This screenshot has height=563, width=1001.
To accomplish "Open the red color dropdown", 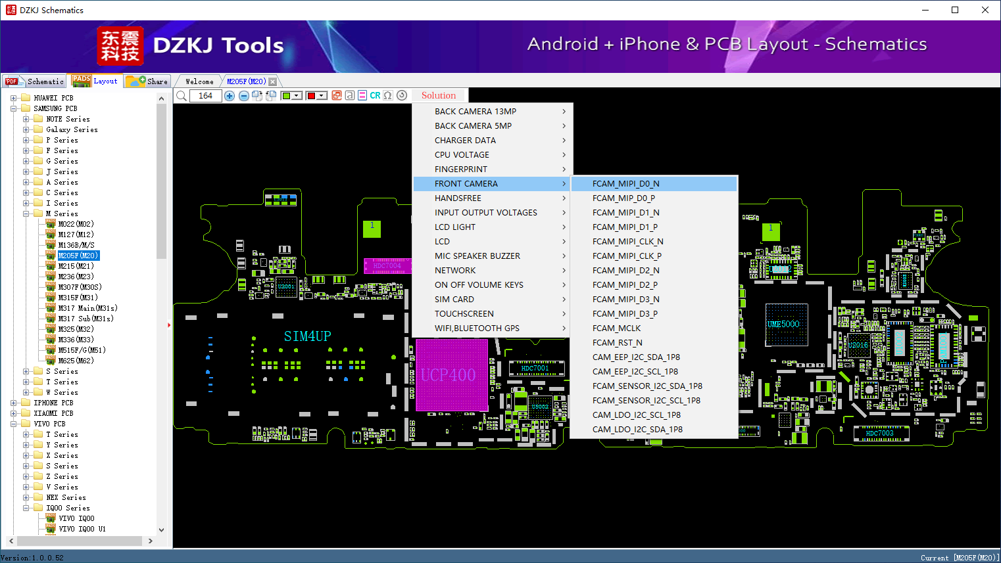I will coord(322,96).
